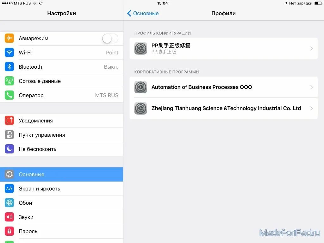Tap the time 15:04 in status bar
This screenshot has height=243, width=324.
pyautogui.click(x=162, y=3)
